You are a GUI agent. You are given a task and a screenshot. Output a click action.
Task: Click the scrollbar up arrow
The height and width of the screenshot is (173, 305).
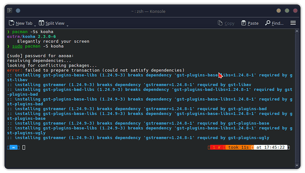pyautogui.click(x=297, y=31)
